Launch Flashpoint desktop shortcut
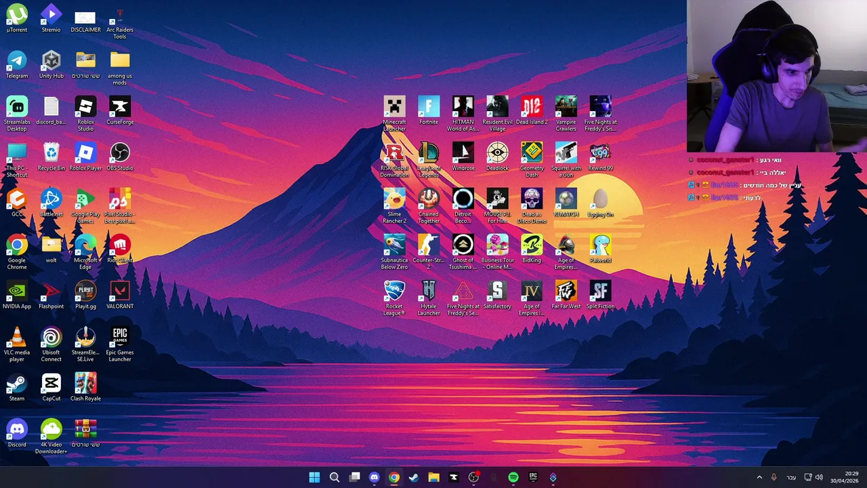This screenshot has width=867, height=488. point(51,295)
